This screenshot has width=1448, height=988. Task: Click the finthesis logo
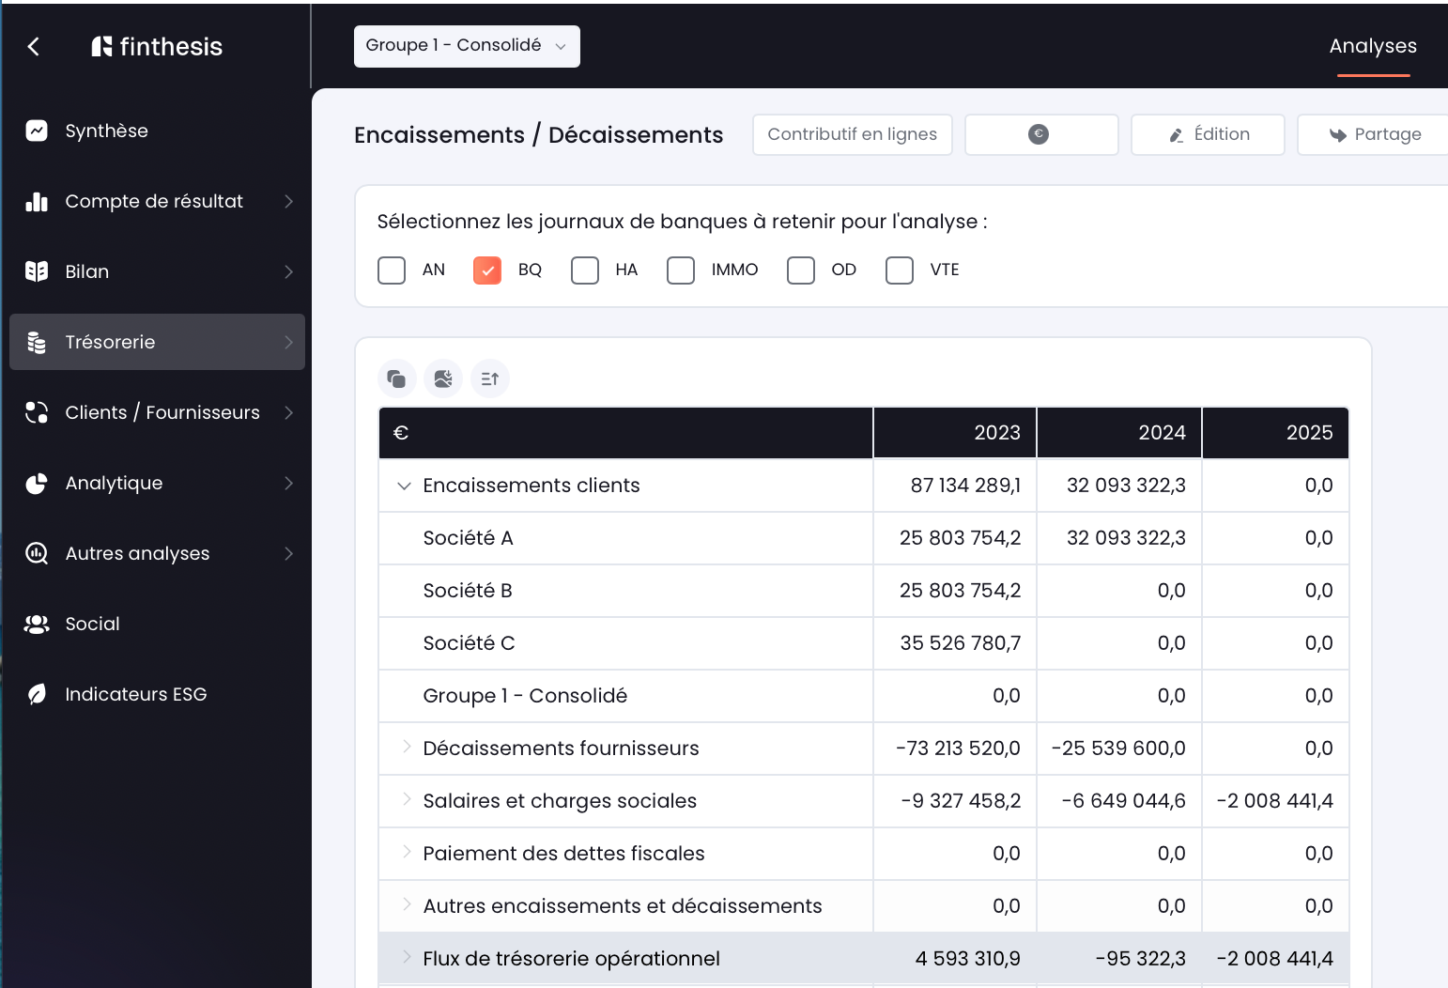[x=157, y=46]
